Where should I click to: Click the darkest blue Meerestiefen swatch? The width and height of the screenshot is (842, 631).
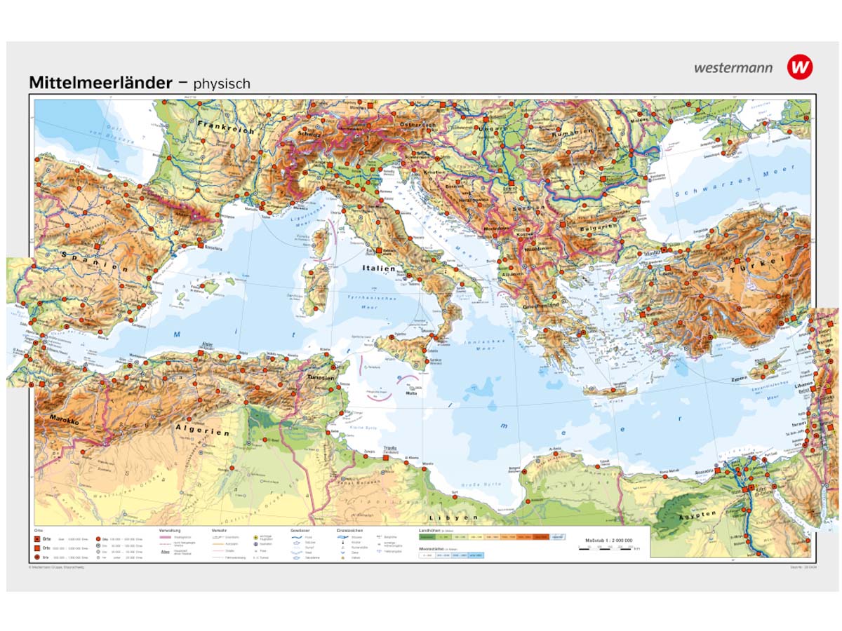point(476,555)
